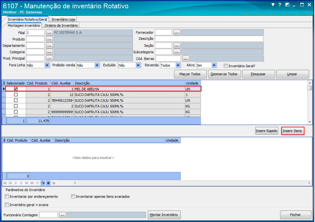Expand the Ativo dropdown
The height and width of the screenshot is (222, 315).
pos(214,65)
